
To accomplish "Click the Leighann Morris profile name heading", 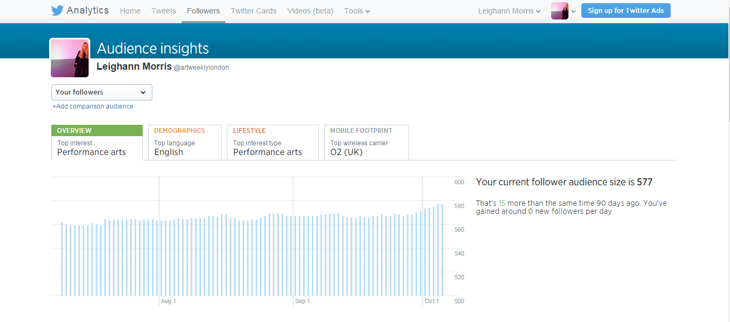I will click(134, 66).
